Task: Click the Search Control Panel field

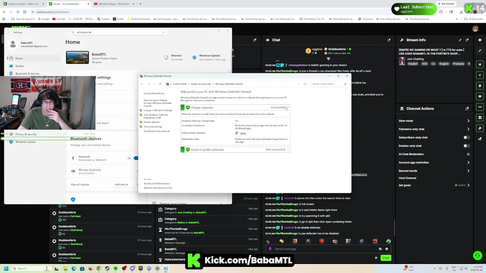Action: point(329,84)
